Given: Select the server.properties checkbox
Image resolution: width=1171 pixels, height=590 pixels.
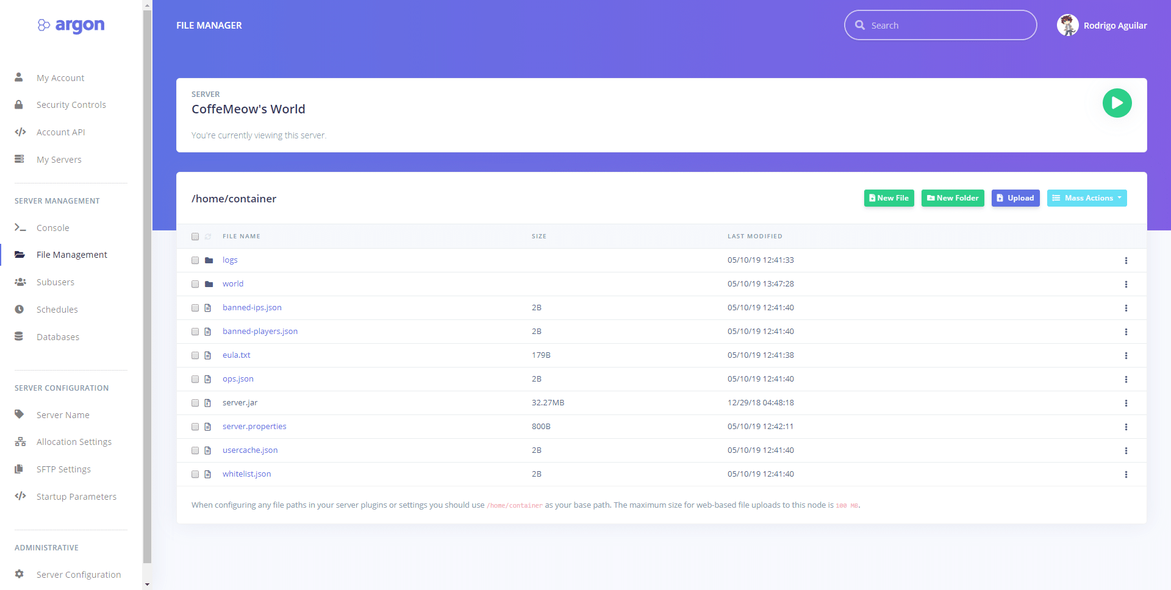Looking at the screenshot, I should pyautogui.click(x=195, y=427).
